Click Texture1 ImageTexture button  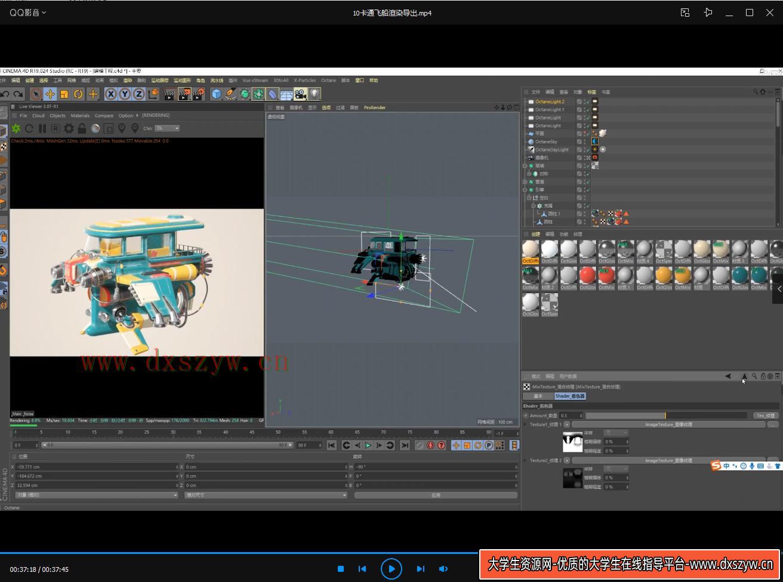pos(668,424)
